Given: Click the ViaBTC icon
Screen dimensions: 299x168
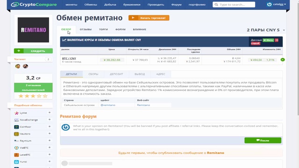Looking at the screenshot, I should pyautogui.click(x=16, y=148).
